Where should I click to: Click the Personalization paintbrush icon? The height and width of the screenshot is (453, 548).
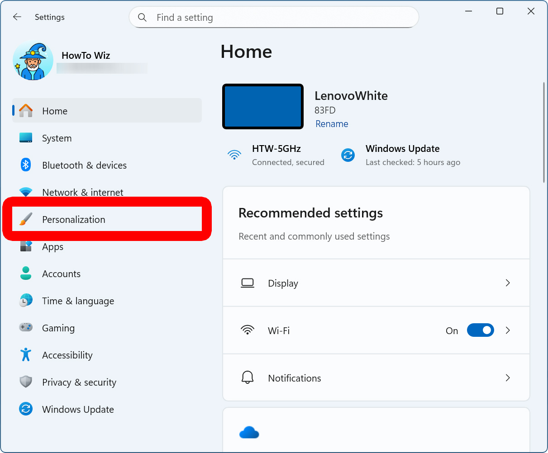pyautogui.click(x=26, y=219)
